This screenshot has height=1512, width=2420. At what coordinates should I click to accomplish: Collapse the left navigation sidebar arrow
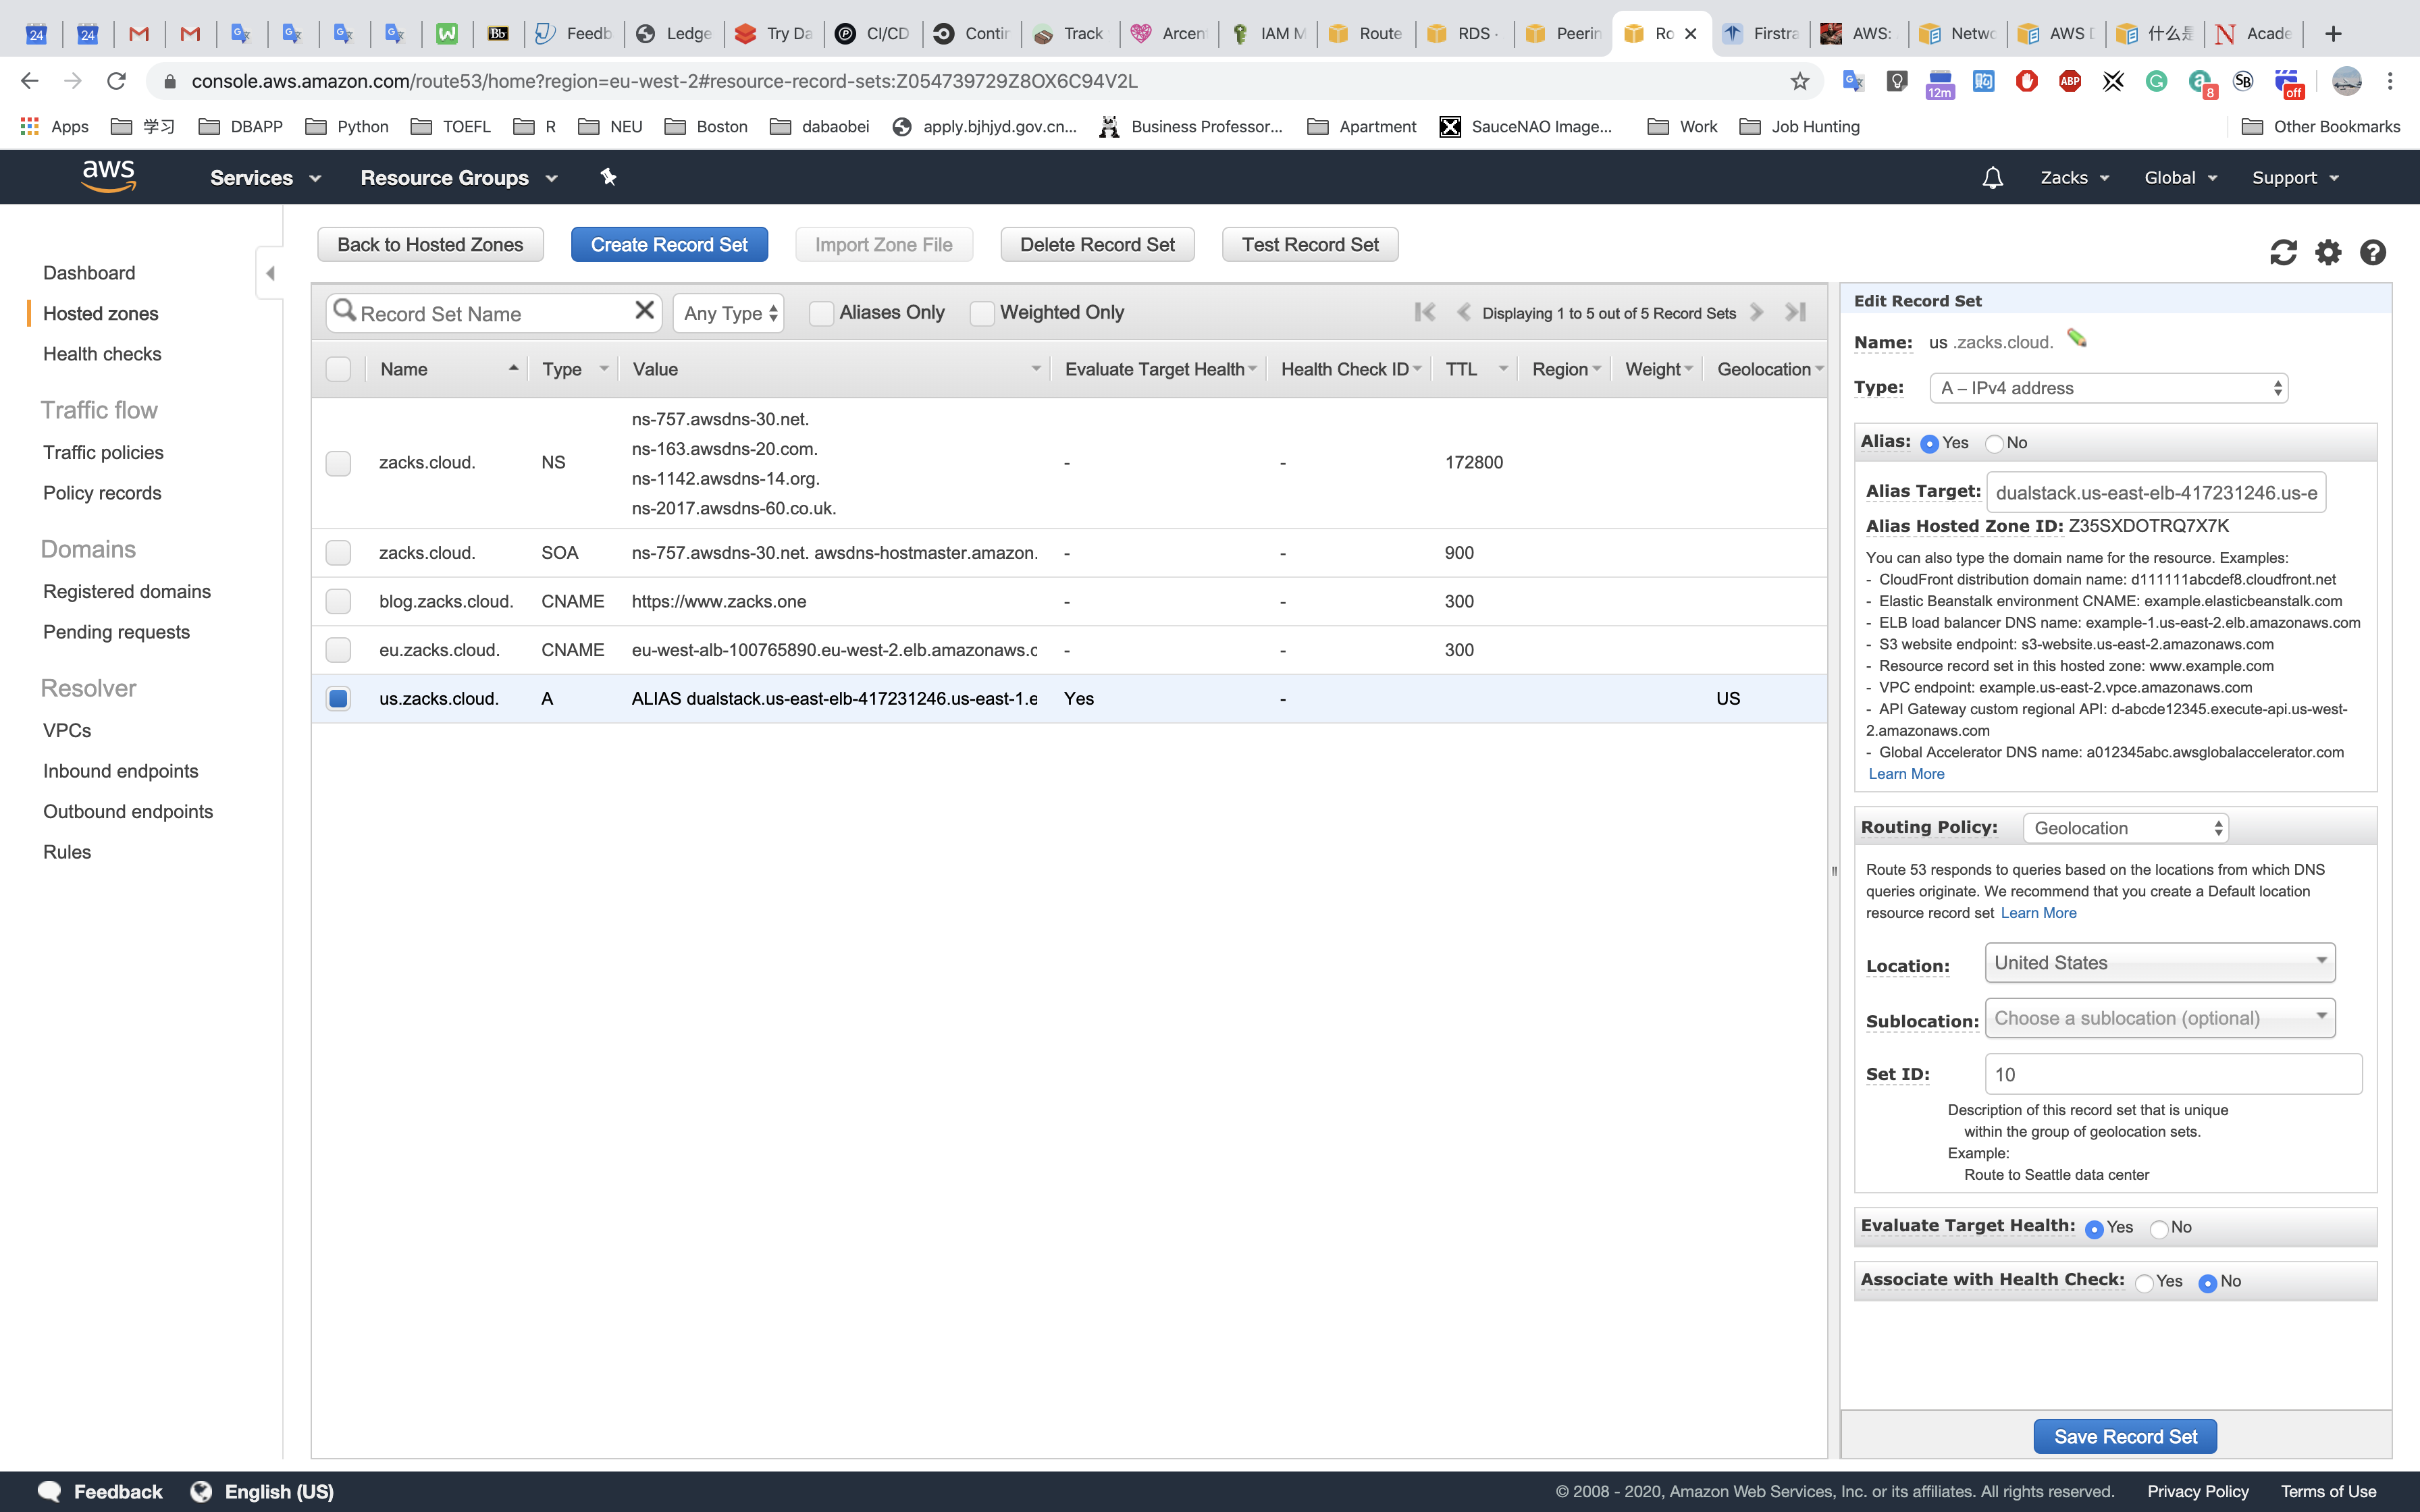coord(270,273)
